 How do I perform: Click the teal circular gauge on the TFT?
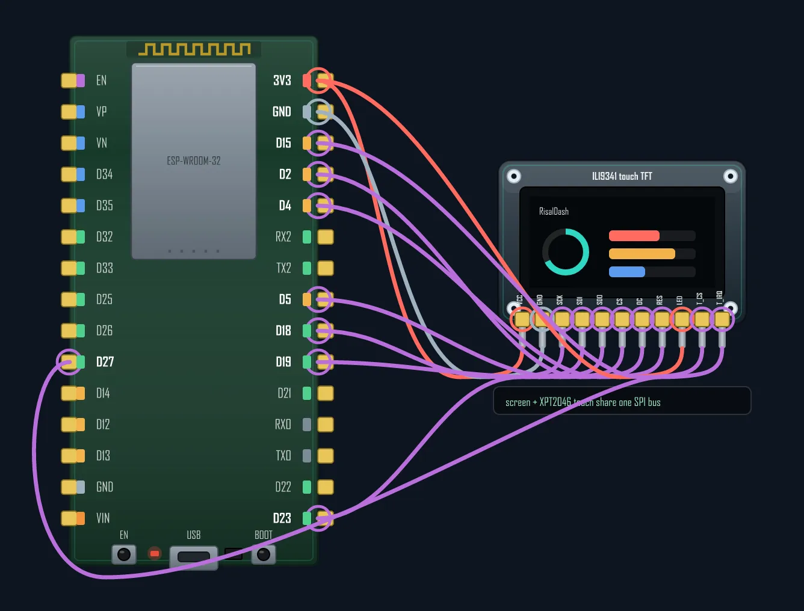pos(566,252)
